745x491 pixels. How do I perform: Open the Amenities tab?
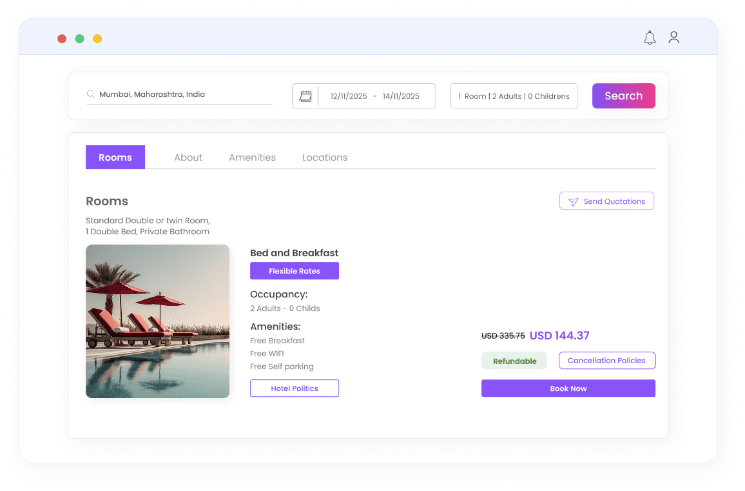pos(252,157)
